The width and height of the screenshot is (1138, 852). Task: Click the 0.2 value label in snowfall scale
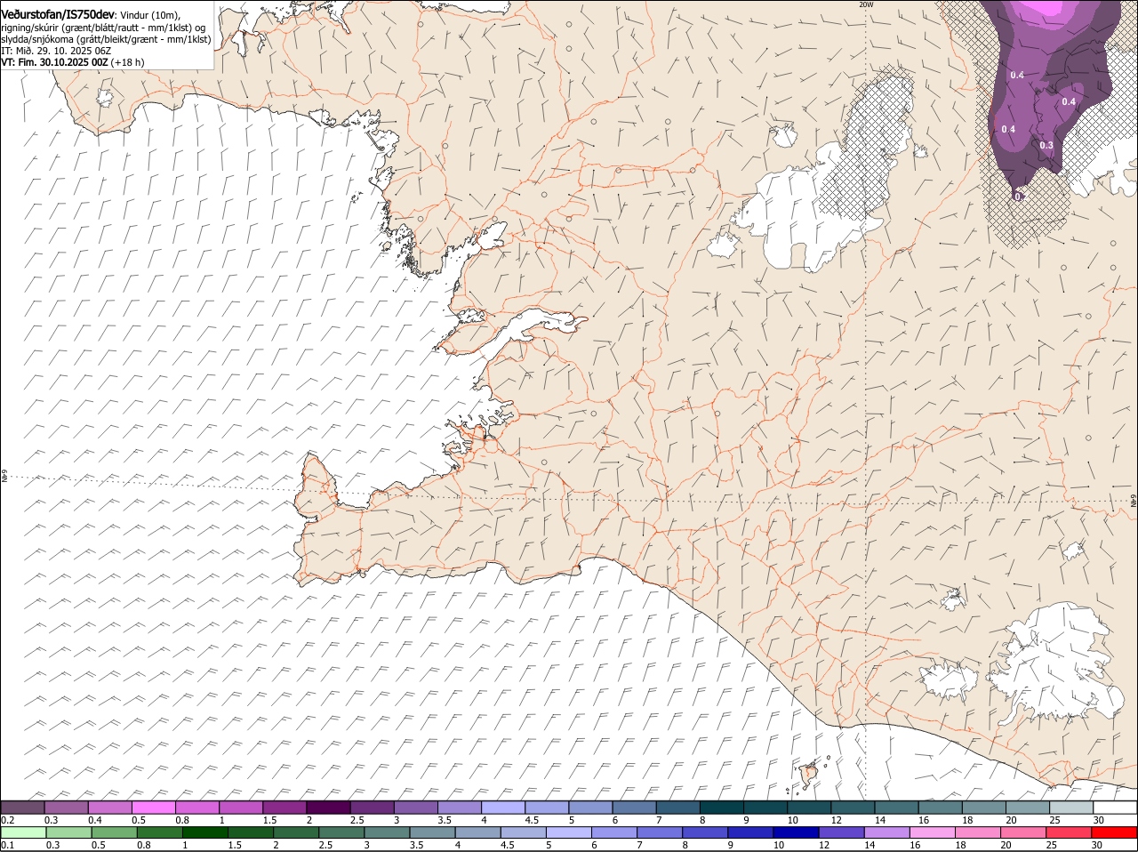click(x=7, y=820)
